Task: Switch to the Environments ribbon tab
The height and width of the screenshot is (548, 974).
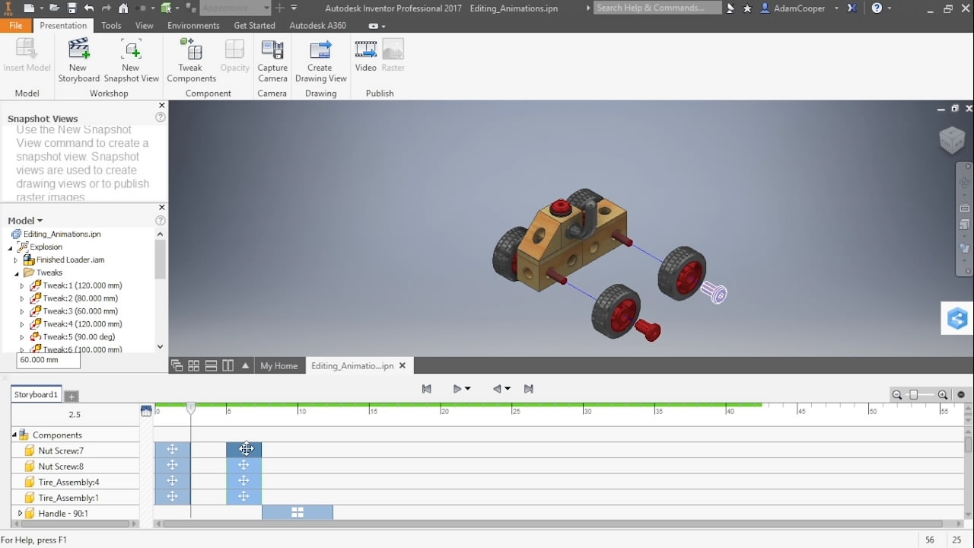Action: pos(193,25)
